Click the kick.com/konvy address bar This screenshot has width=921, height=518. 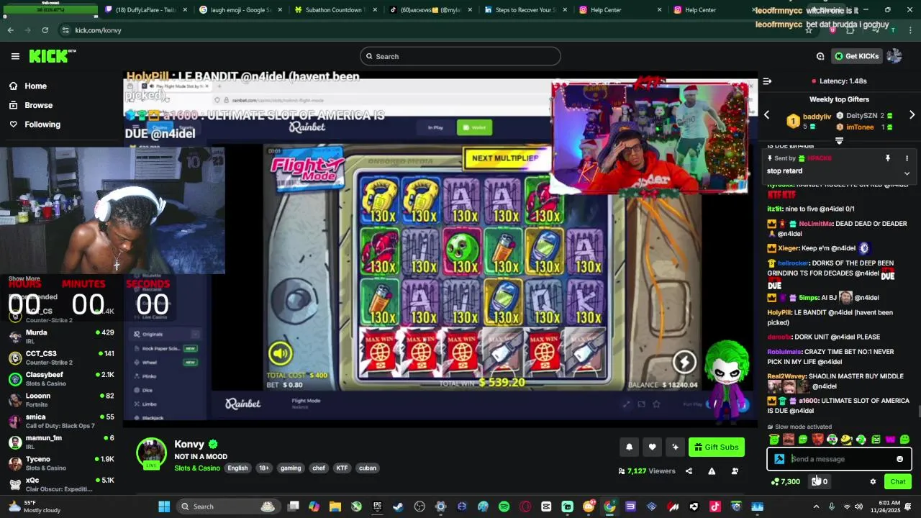pyautogui.click(x=432, y=30)
